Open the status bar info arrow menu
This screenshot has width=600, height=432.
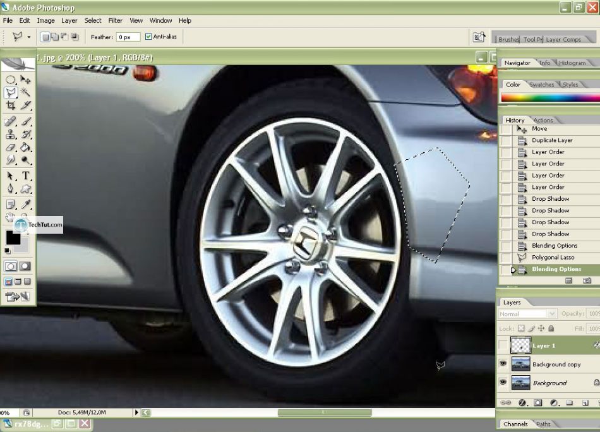point(136,412)
